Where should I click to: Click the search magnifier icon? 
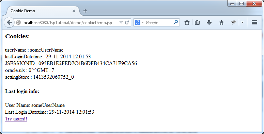click(175, 22)
